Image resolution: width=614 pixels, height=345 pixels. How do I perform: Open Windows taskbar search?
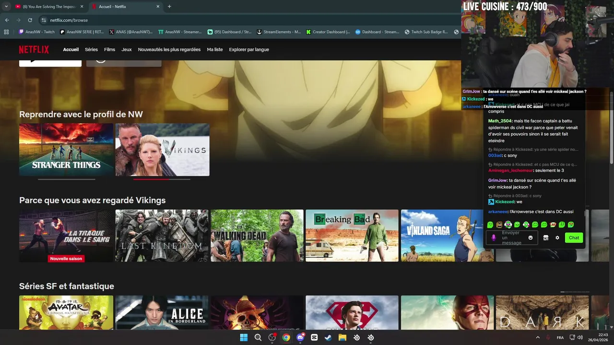(x=258, y=337)
